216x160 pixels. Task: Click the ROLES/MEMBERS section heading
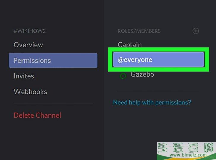(x=139, y=31)
